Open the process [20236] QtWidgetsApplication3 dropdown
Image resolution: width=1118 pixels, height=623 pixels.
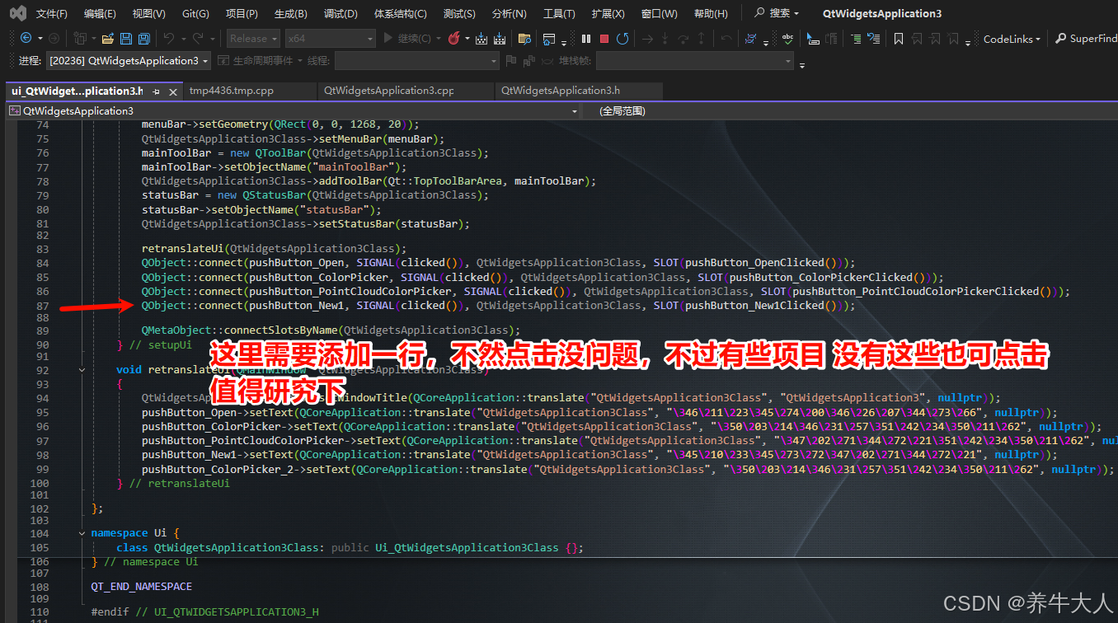[x=129, y=61]
